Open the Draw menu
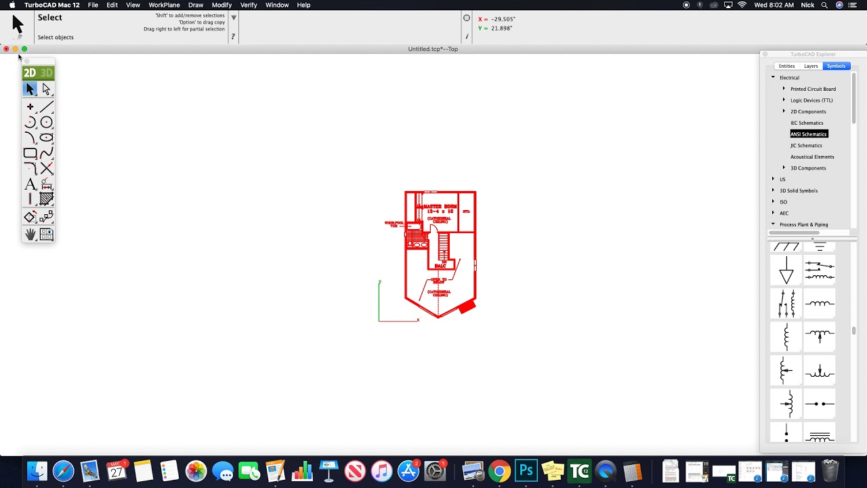 (x=196, y=5)
